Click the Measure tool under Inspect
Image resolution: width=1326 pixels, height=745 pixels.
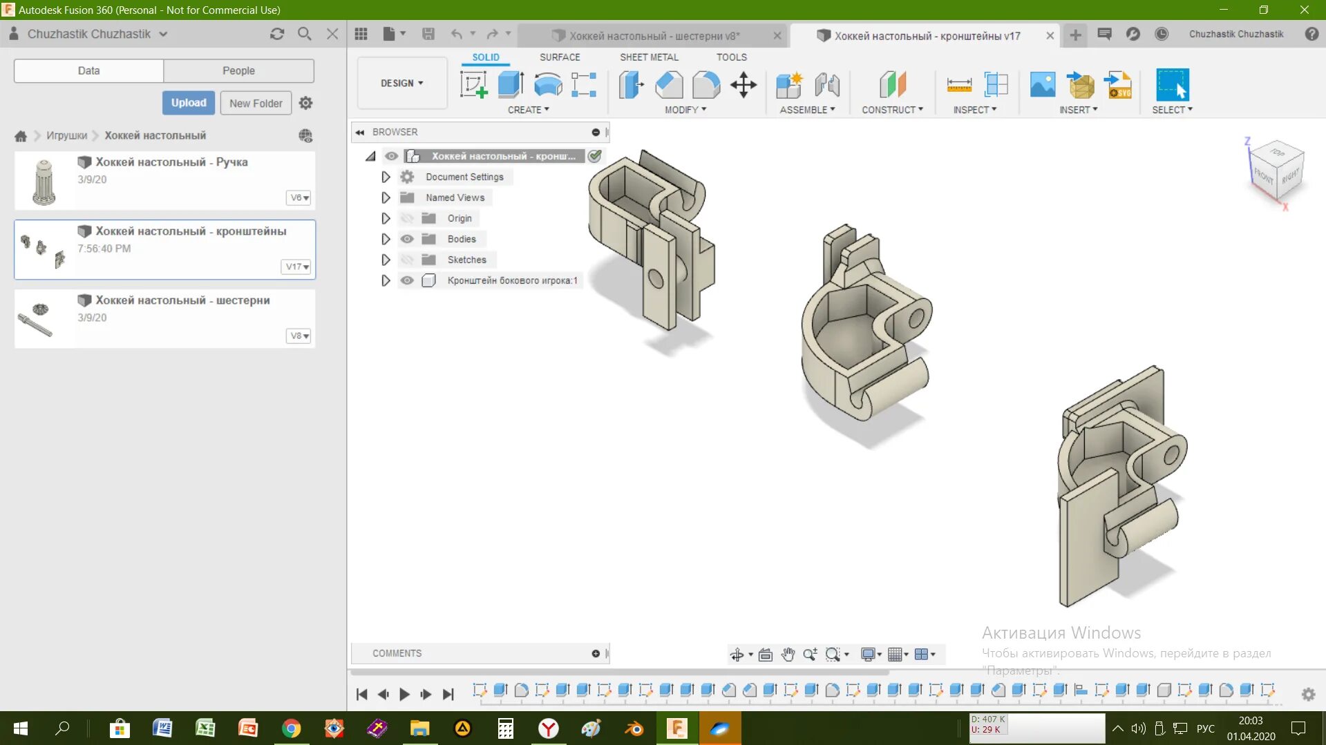coord(959,85)
